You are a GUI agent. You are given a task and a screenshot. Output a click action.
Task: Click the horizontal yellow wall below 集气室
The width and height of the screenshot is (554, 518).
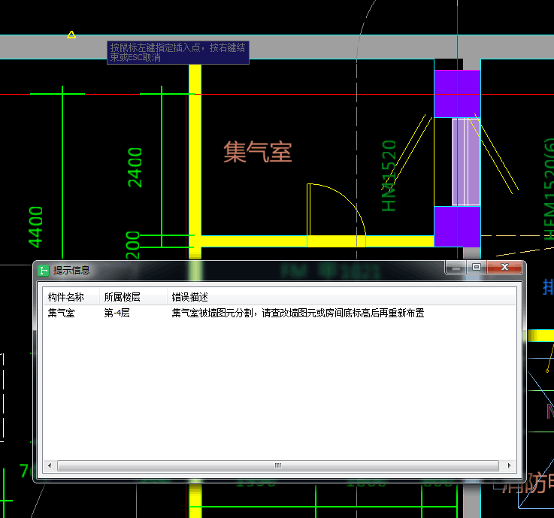[317, 241]
